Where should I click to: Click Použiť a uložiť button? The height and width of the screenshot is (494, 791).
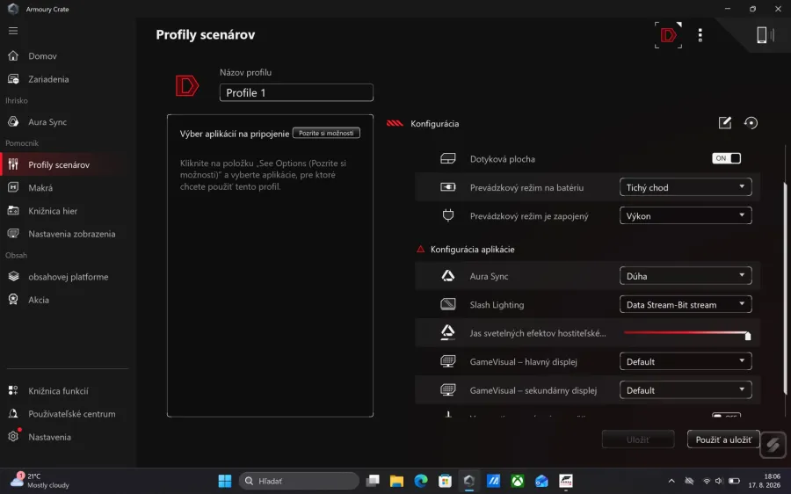pyautogui.click(x=723, y=440)
